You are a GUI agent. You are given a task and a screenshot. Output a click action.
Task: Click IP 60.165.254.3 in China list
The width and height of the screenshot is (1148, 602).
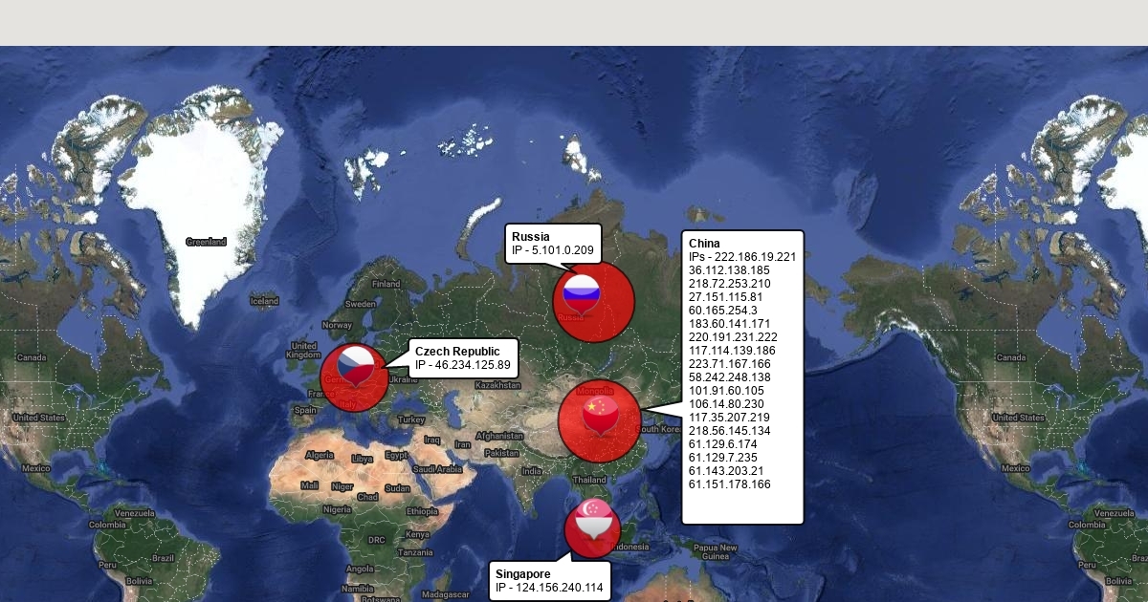click(x=722, y=311)
